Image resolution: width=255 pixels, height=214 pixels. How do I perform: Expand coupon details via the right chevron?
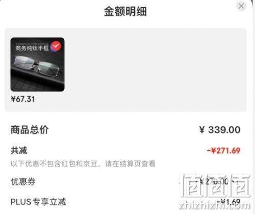pos(235,182)
